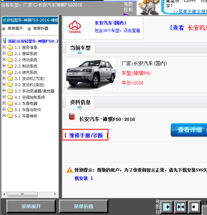
Task: Click folder icon for 4.2 车身电器
Action: tap(10, 104)
